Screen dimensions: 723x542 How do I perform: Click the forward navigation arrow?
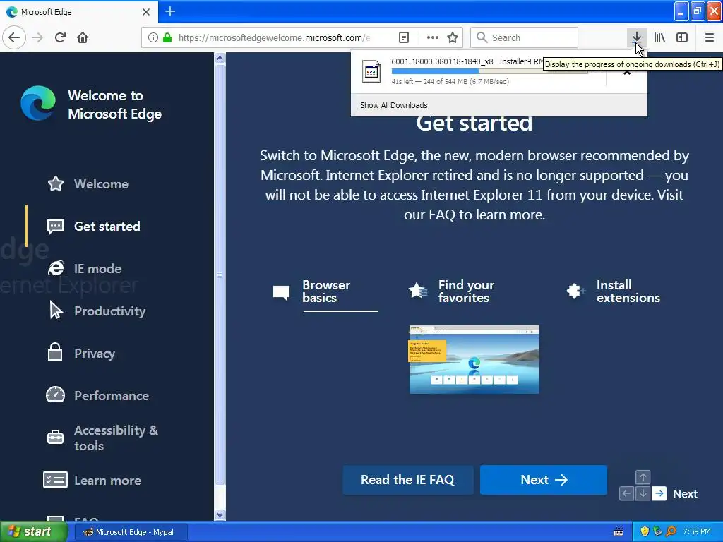(x=37, y=37)
